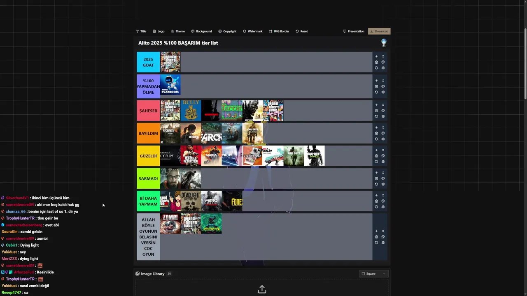Open the Copyright option in toolbar
Viewport: 527px width, 296px height.
227,31
